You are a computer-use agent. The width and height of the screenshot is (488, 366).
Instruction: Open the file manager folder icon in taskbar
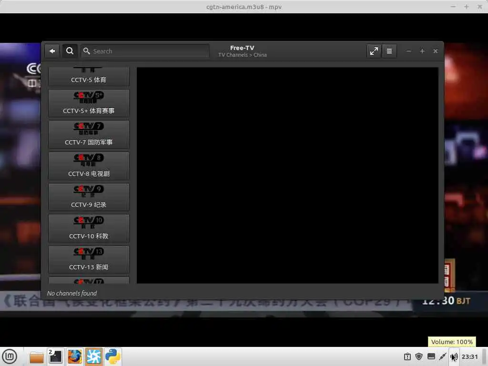tap(37, 357)
